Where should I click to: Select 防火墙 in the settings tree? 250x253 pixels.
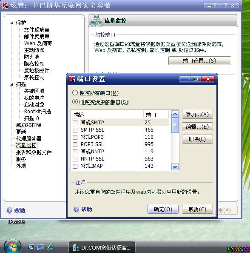(x=31, y=57)
